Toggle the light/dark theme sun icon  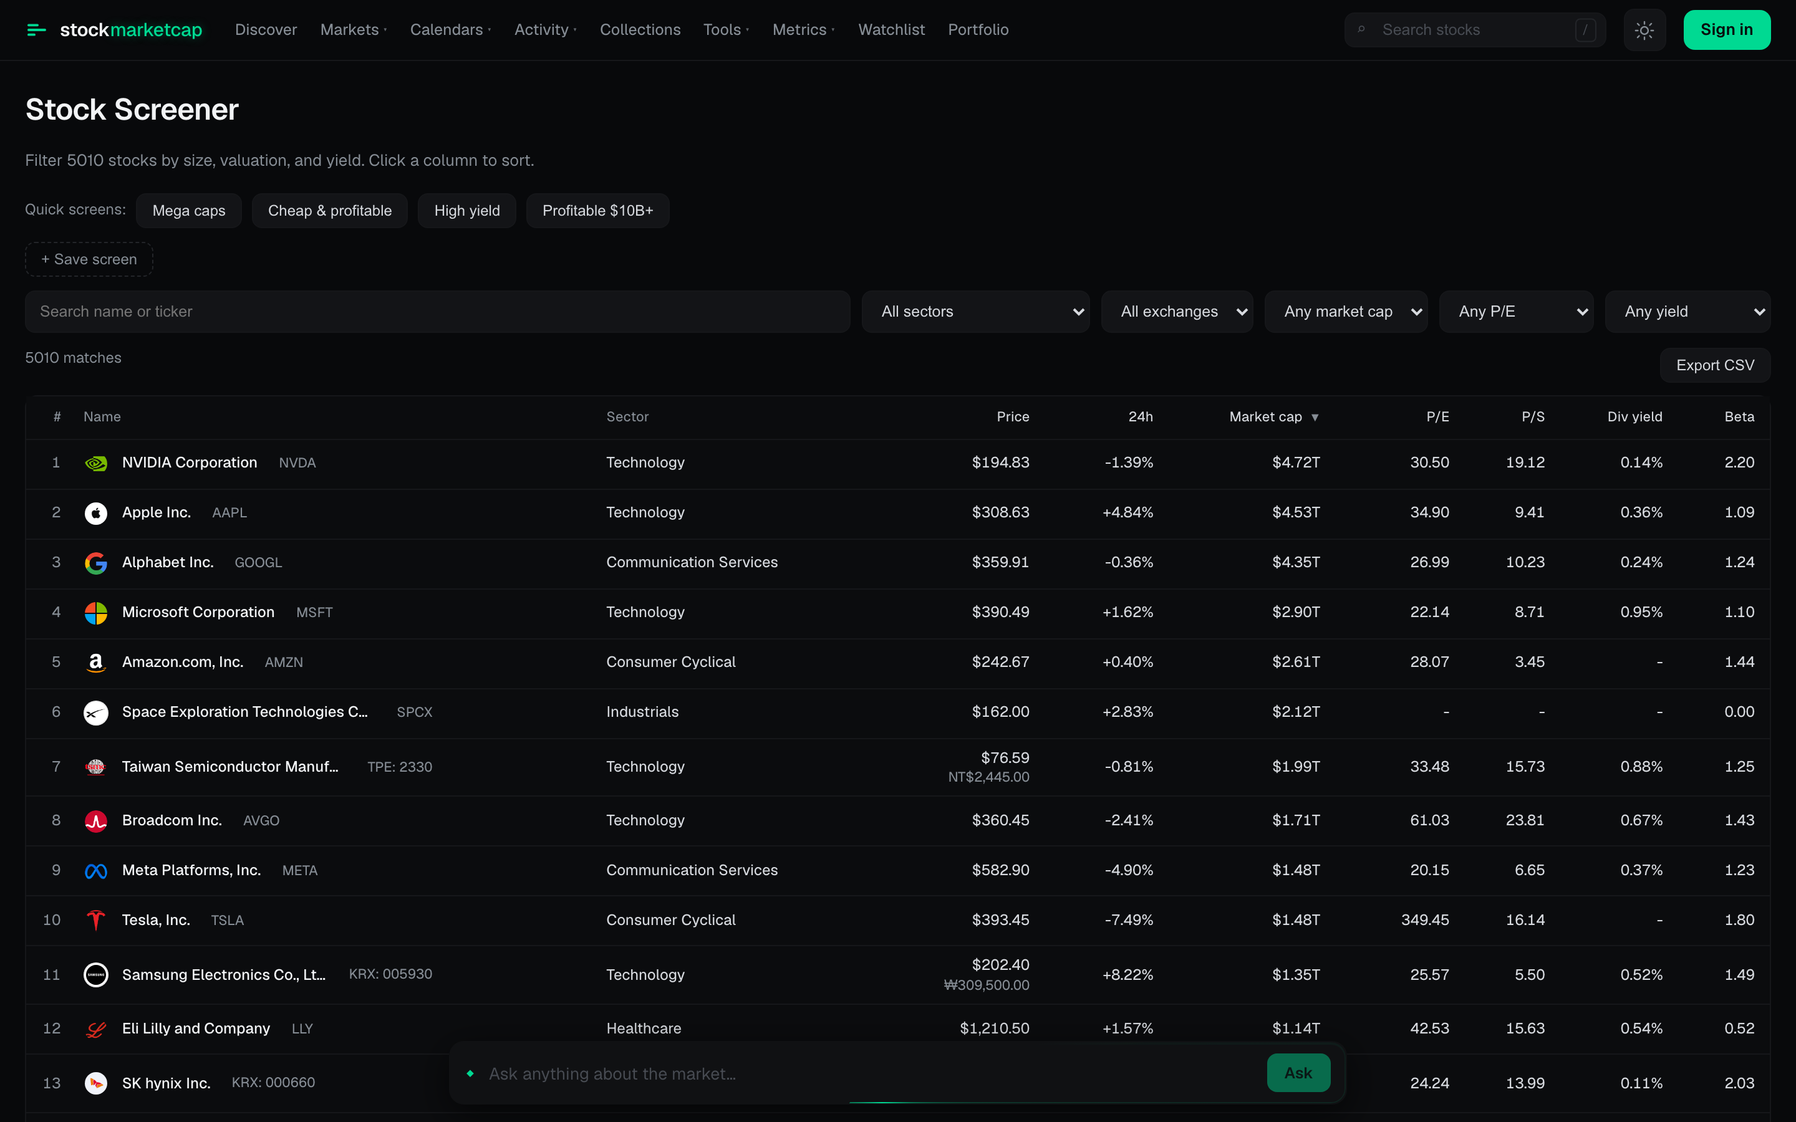[1644, 30]
